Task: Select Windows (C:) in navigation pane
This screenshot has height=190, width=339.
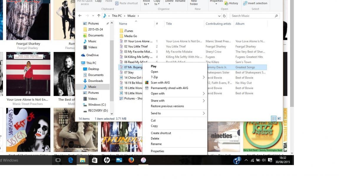Action: click(97, 105)
